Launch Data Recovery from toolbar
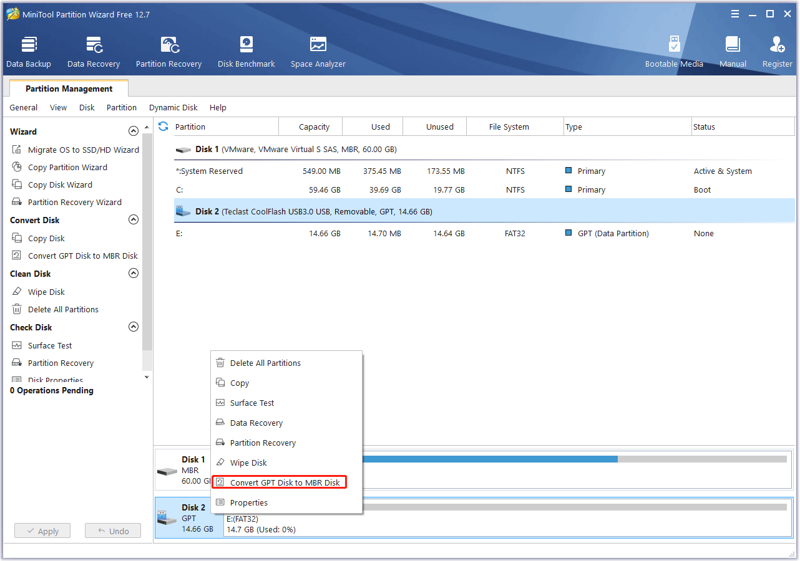This screenshot has width=800, height=561. [x=94, y=52]
